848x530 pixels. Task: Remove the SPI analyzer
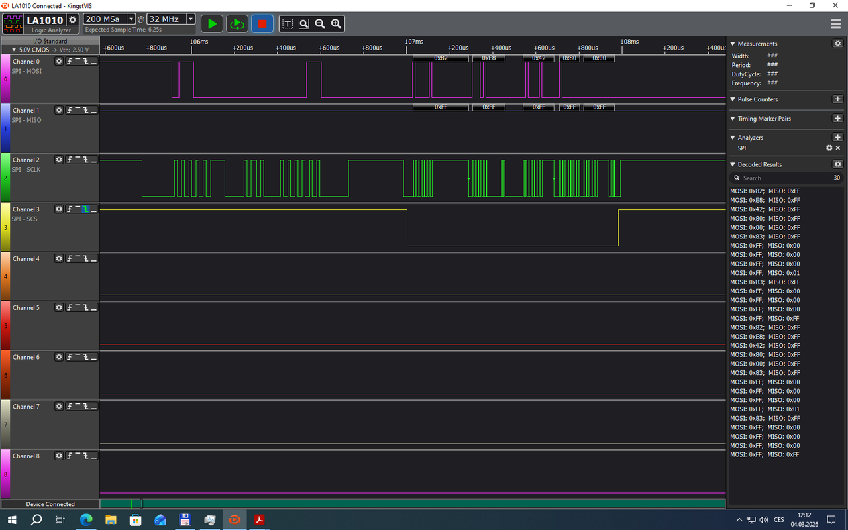tap(838, 148)
